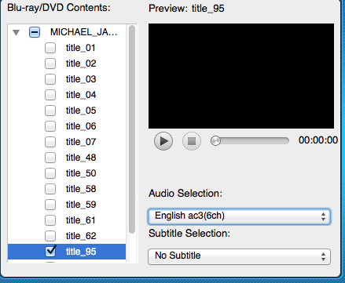Select the title_48 row label
This screenshot has width=345, height=283.
tap(81, 158)
